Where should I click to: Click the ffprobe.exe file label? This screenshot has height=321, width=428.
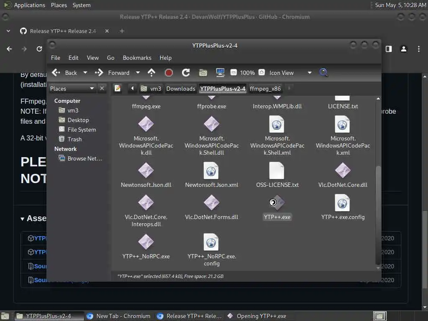pos(211,107)
